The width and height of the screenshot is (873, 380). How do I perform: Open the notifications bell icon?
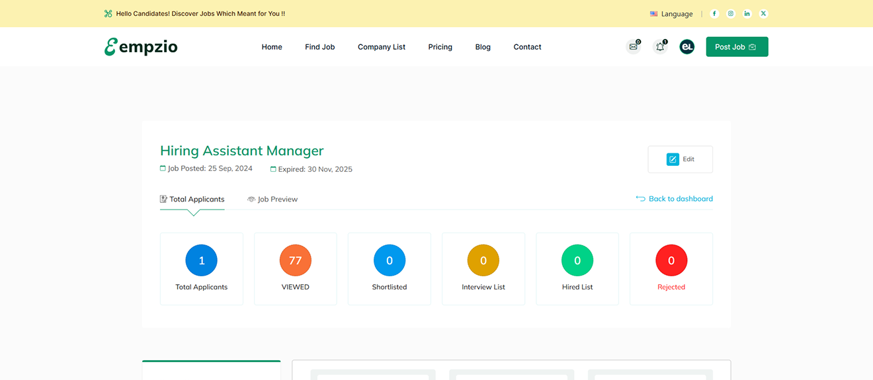[x=660, y=47]
